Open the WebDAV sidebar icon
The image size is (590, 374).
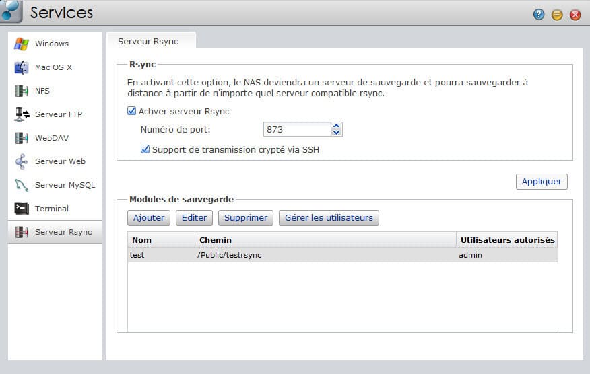pos(21,138)
